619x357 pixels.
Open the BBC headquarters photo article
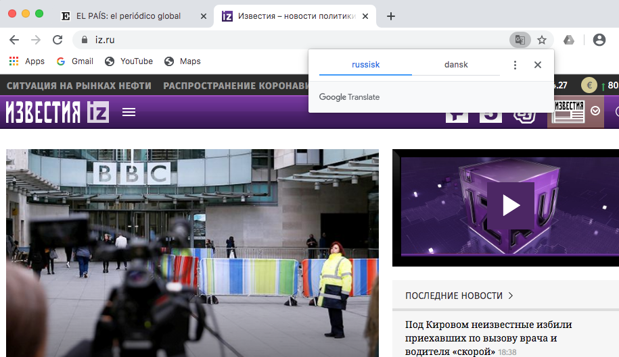pos(192,253)
